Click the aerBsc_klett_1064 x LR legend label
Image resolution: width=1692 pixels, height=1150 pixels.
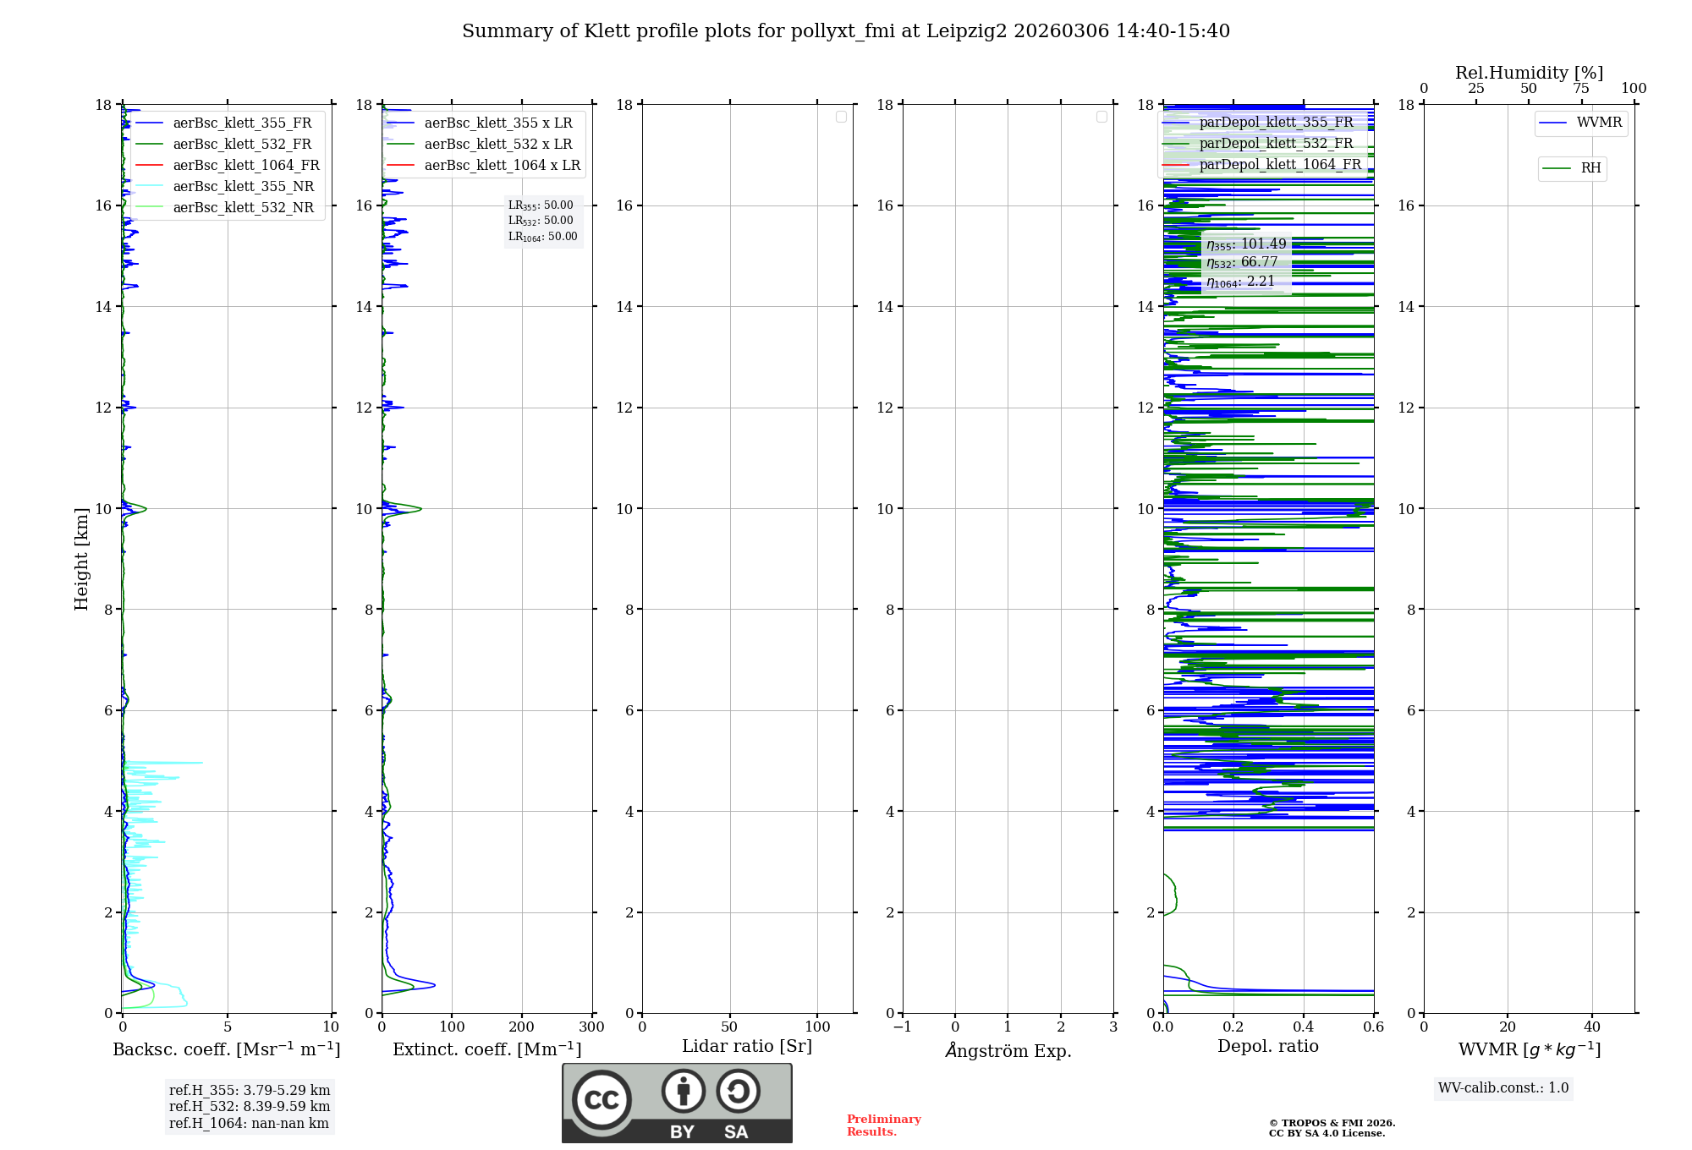click(x=502, y=165)
